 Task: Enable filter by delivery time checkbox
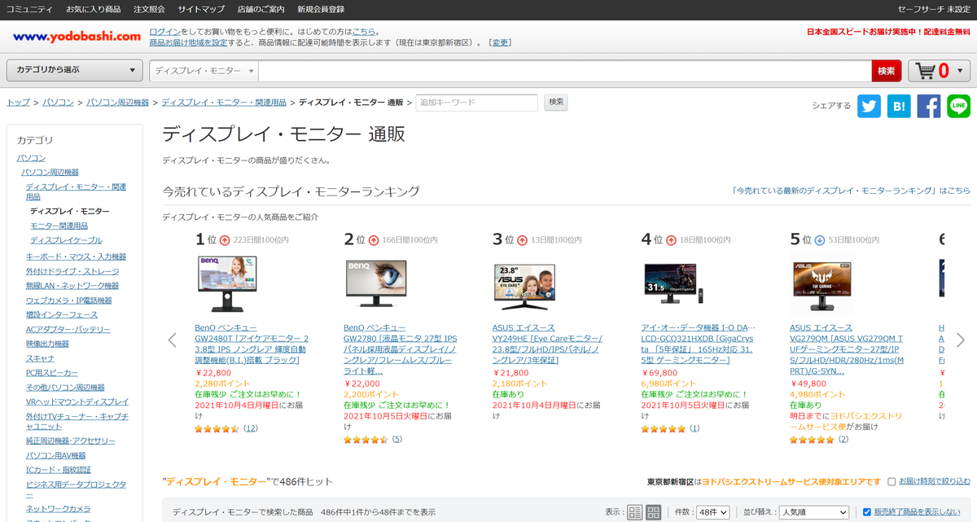(x=892, y=481)
